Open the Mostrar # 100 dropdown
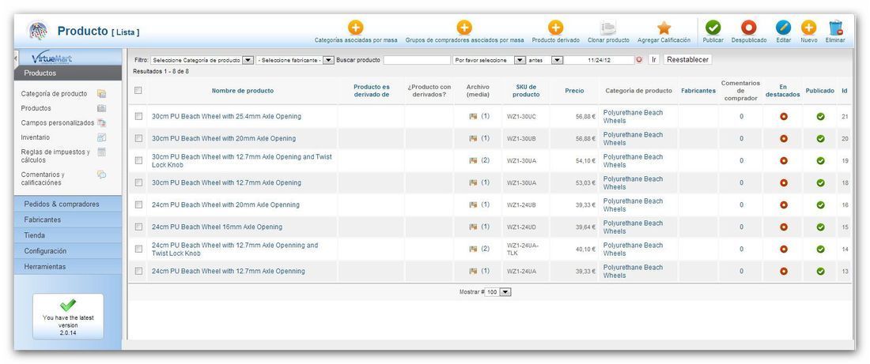The width and height of the screenshot is (870, 364). [x=497, y=292]
